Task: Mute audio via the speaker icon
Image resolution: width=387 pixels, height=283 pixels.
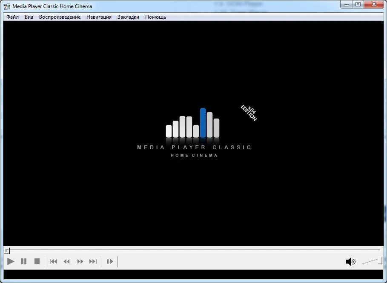Action: click(x=350, y=262)
